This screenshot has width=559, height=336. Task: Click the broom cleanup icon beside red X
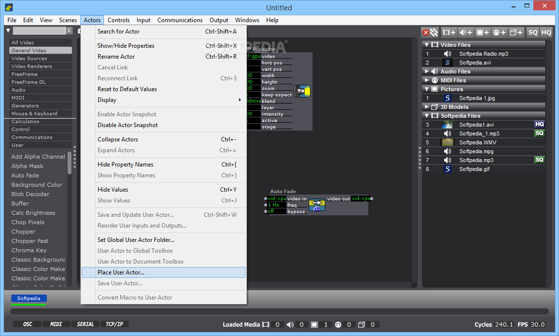tap(434, 33)
